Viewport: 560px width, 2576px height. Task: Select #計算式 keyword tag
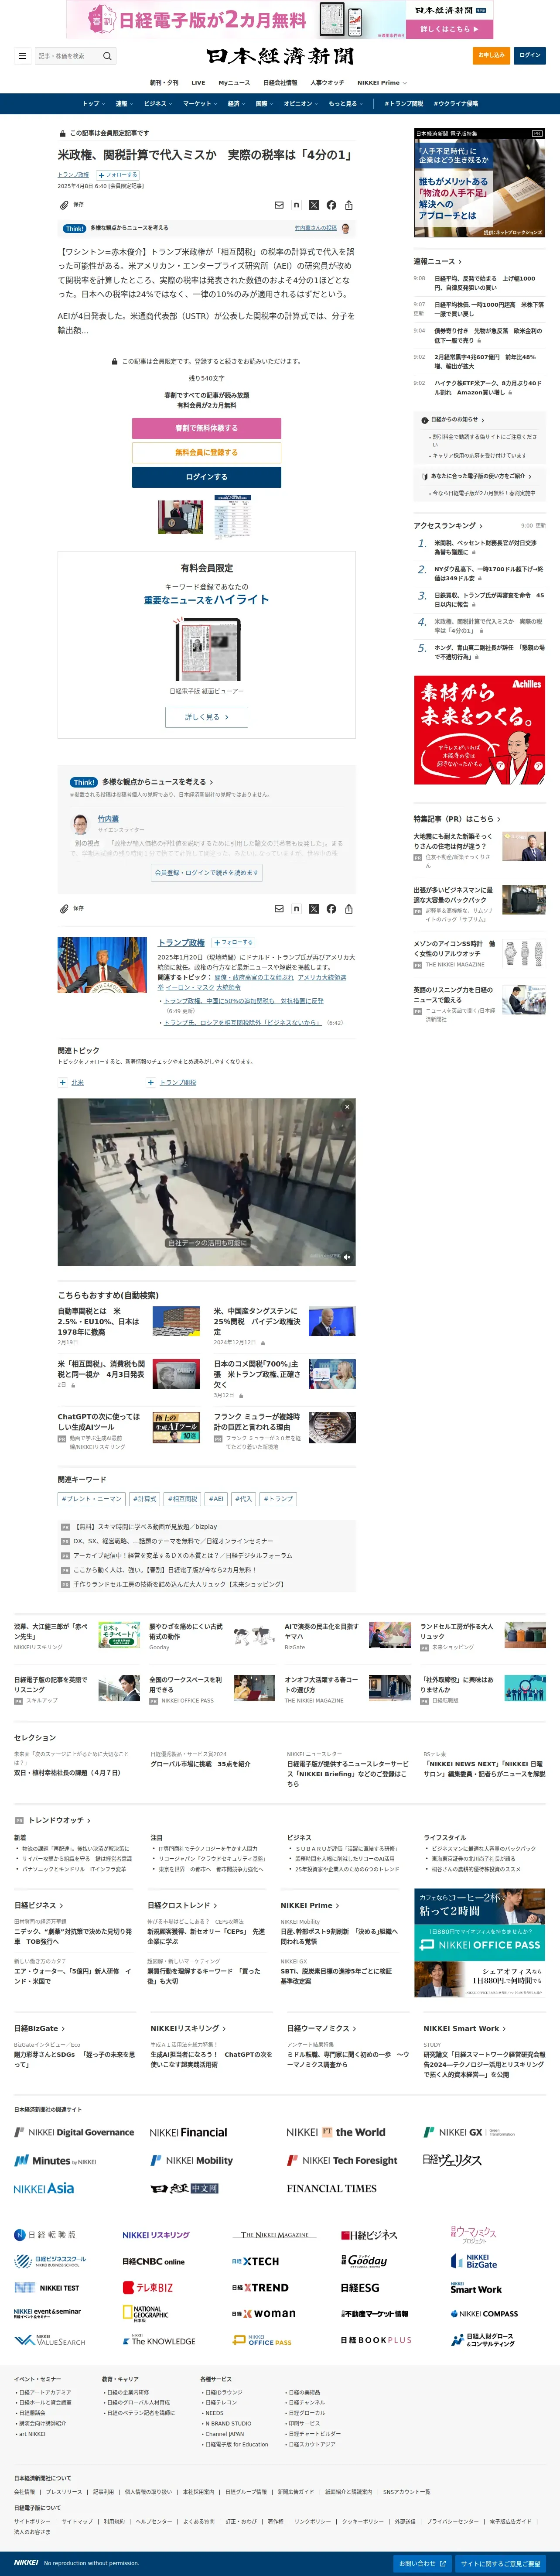coord(145,1499)
